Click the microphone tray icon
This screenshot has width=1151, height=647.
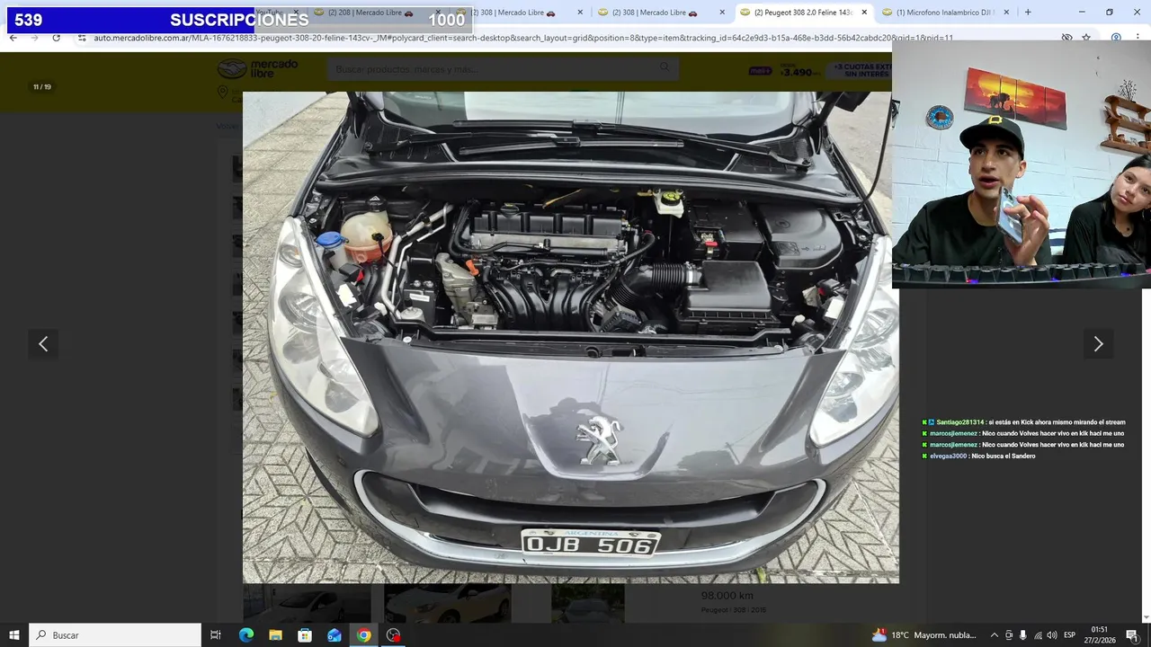1022,635
